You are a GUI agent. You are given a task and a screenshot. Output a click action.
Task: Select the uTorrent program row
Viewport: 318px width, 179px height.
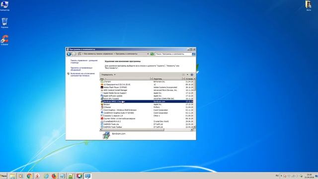pos(147,82)
